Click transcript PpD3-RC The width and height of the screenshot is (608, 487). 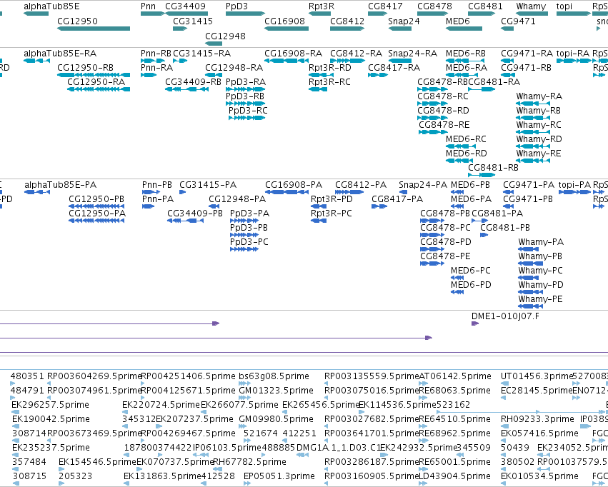pyautogui.click(x=248, y=111)
